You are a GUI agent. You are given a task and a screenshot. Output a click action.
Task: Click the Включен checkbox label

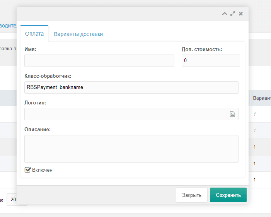pos(43,170)
